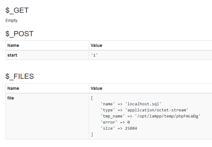Click the "Empty." text under $_GET

12,20
